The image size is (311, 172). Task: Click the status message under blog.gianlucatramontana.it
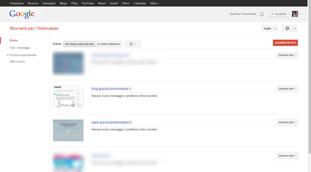[x=124, y=96]
